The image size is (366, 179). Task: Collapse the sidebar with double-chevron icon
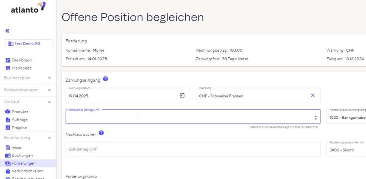[x=7, y=31]
